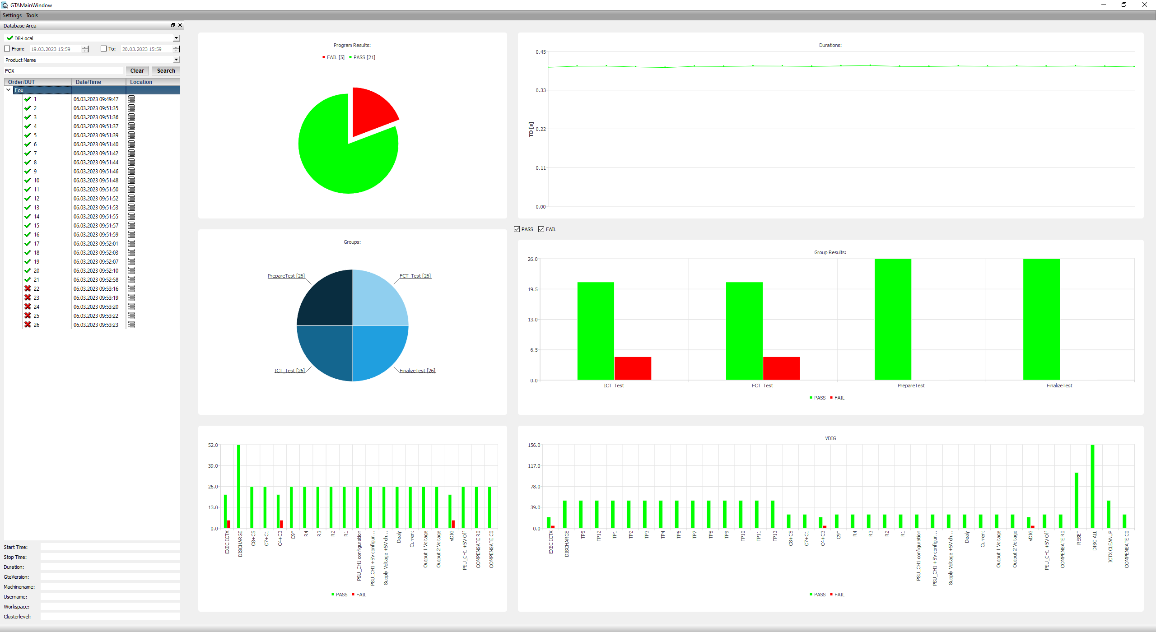
Task: Open the Product Name filter dropdown
Action: 176,60
